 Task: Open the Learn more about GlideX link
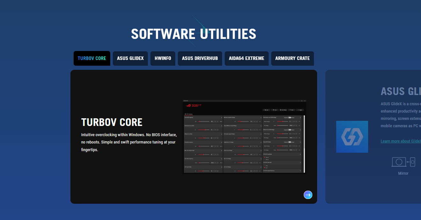pos(401,141)
